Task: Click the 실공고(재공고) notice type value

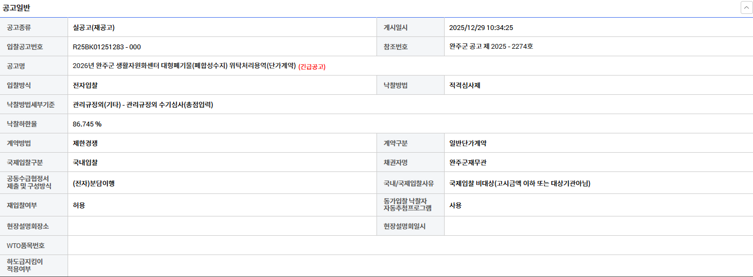Action: tap(94, 27)
